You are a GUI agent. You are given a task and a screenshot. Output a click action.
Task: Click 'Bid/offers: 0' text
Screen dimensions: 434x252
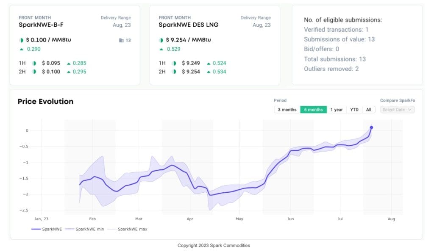pos(321,49)
